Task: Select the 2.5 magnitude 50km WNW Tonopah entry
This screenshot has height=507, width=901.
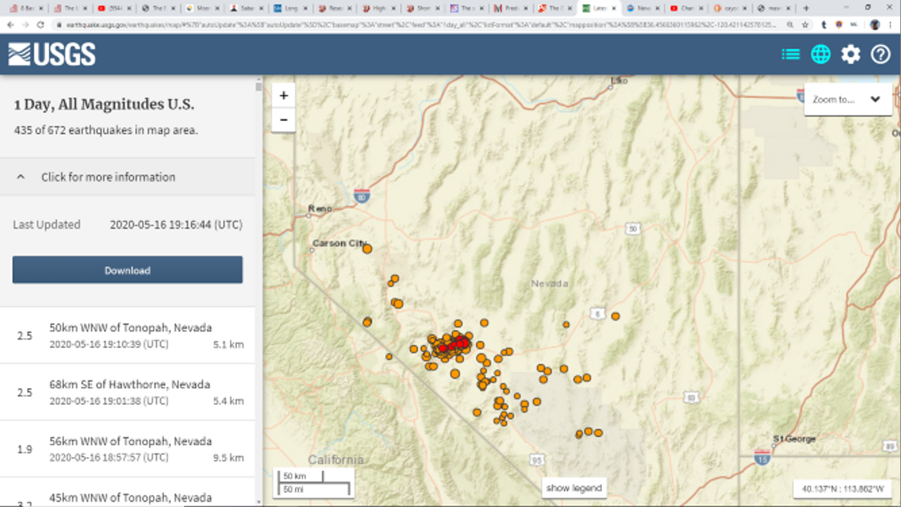Action: [130, 335]
